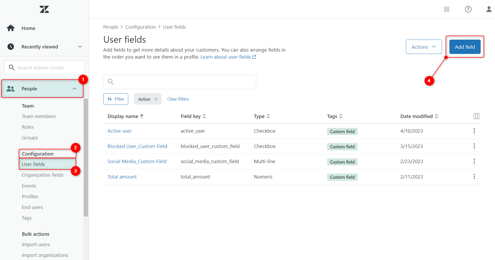
Task: Click the Search Admin Center field
Action: (x=44, y=68)
